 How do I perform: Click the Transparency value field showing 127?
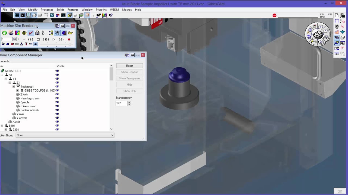(121, 103)
